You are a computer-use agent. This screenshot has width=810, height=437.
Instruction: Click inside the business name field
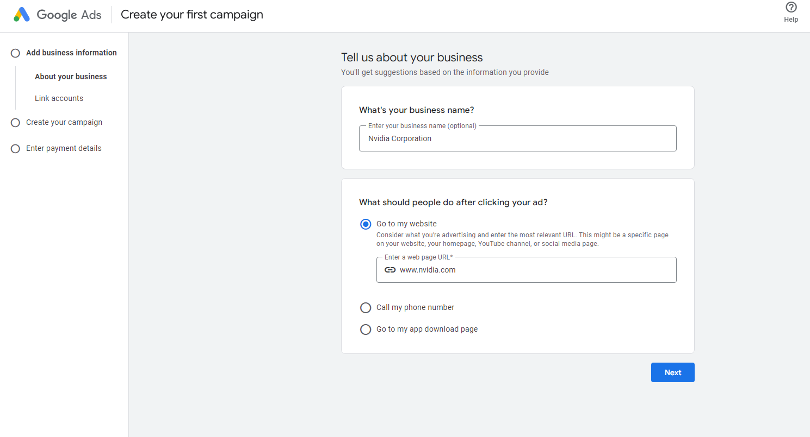pos(517,138)
